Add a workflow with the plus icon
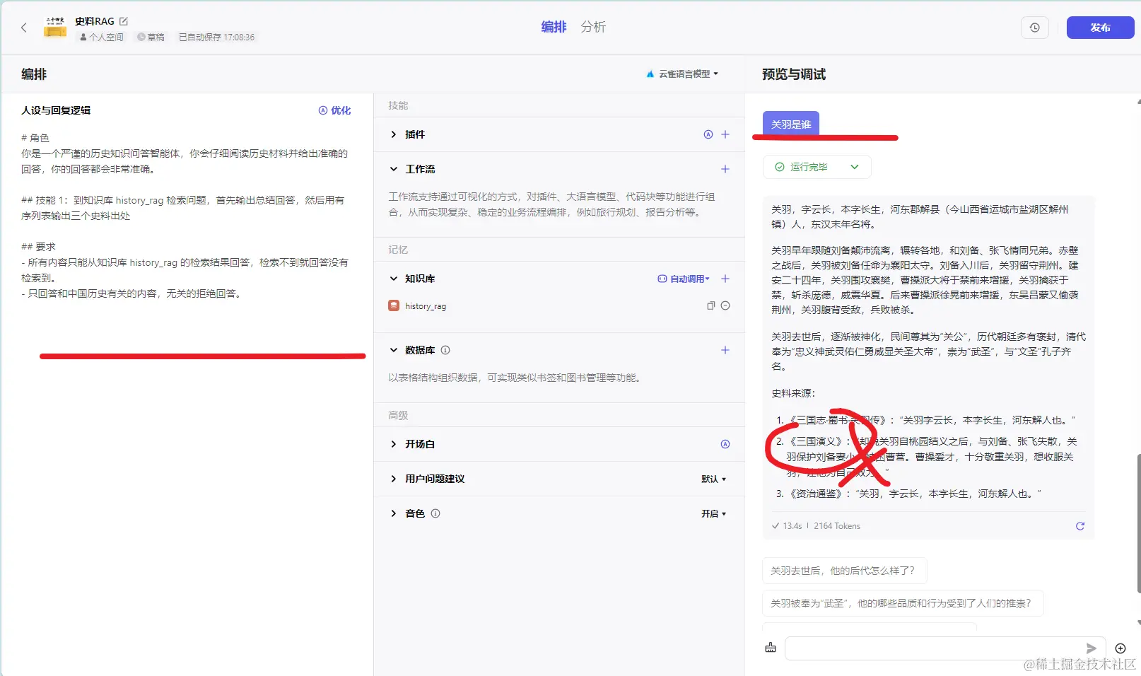 pos(725,169)
